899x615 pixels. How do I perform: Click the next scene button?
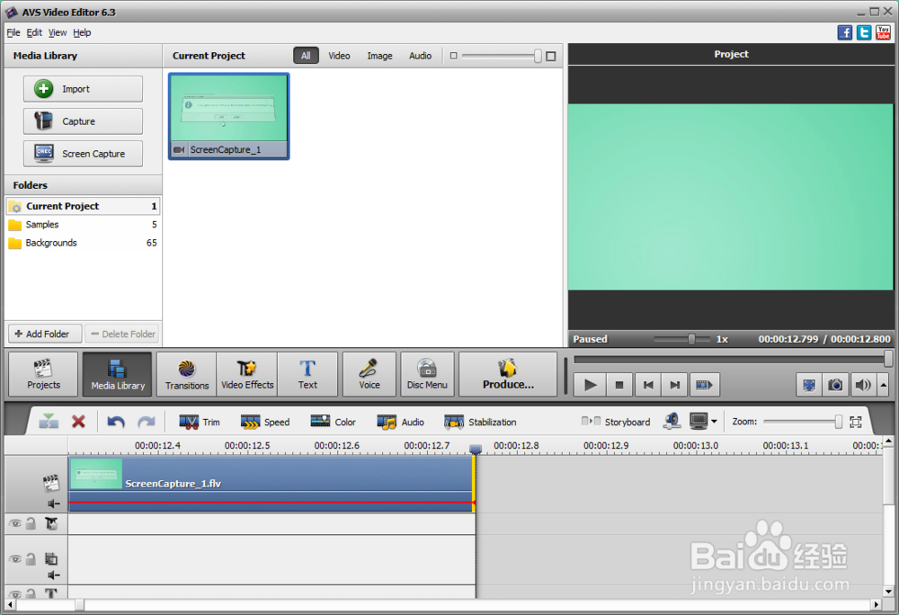point(704,385)
